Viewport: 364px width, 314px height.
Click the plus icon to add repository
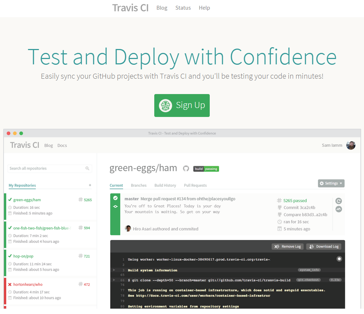point(90,185)
